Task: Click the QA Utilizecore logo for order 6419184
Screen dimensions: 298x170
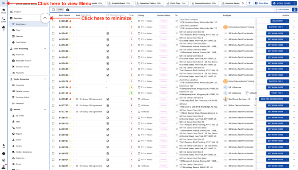Action: pos(226,87)
